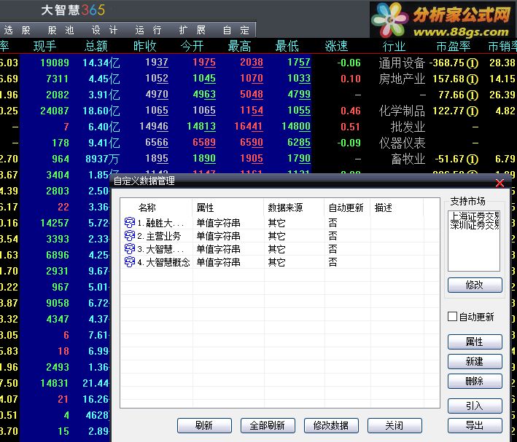This screenshot has width=517, height=442.
Task: Click the icon beside 1. 融胜大...
Action: [129, 223]
